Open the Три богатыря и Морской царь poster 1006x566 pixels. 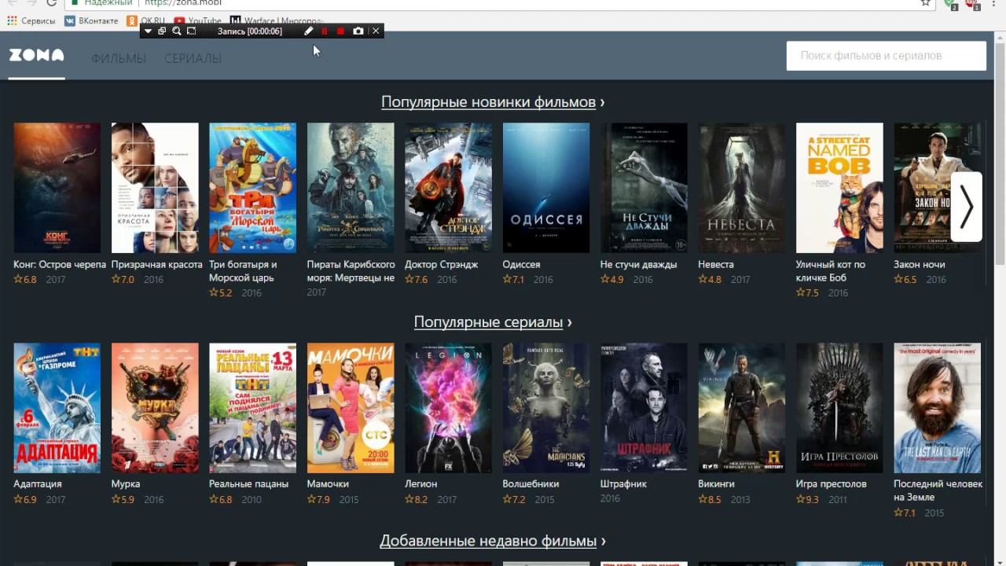[252, 188]
